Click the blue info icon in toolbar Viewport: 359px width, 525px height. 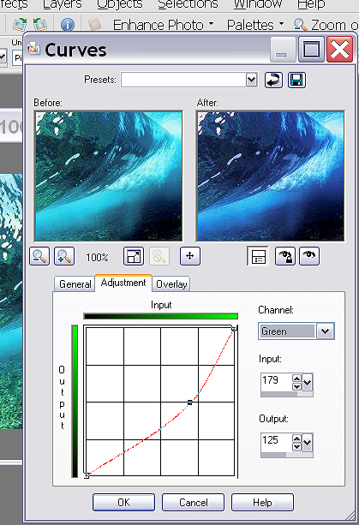(68, 25)
